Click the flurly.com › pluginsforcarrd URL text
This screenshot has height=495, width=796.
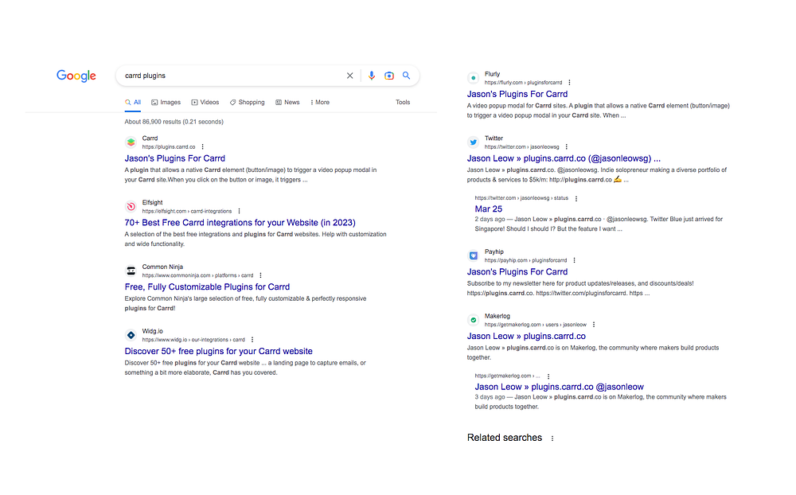point(524,82)
